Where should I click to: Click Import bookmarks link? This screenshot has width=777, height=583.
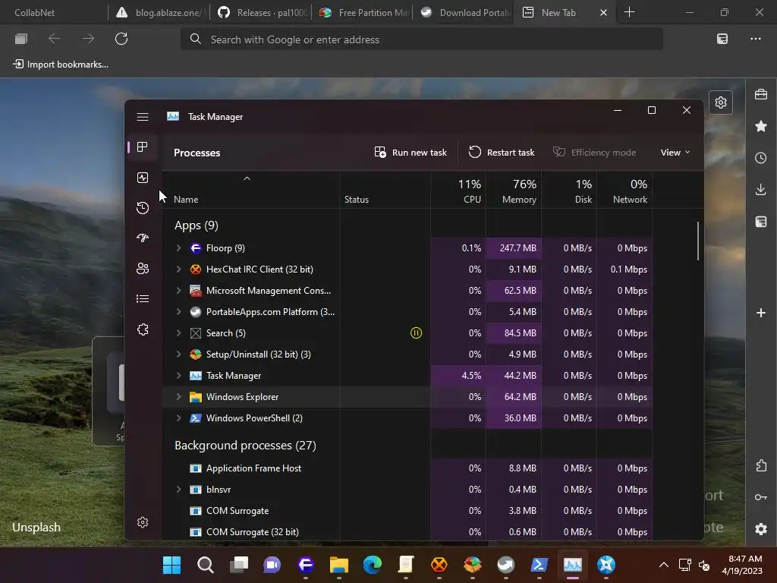click(61, 65)
